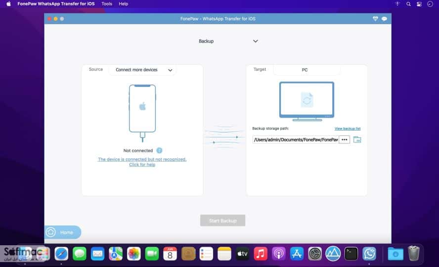Open the Tools menu

click(107, 4)
